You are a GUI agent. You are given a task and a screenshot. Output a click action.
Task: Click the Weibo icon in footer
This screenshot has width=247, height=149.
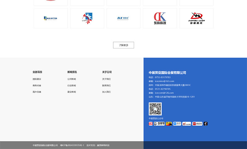[x=186, y=124]
